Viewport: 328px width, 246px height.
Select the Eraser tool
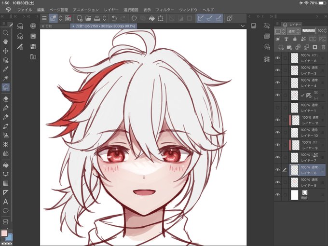click(x=6, y=99)
